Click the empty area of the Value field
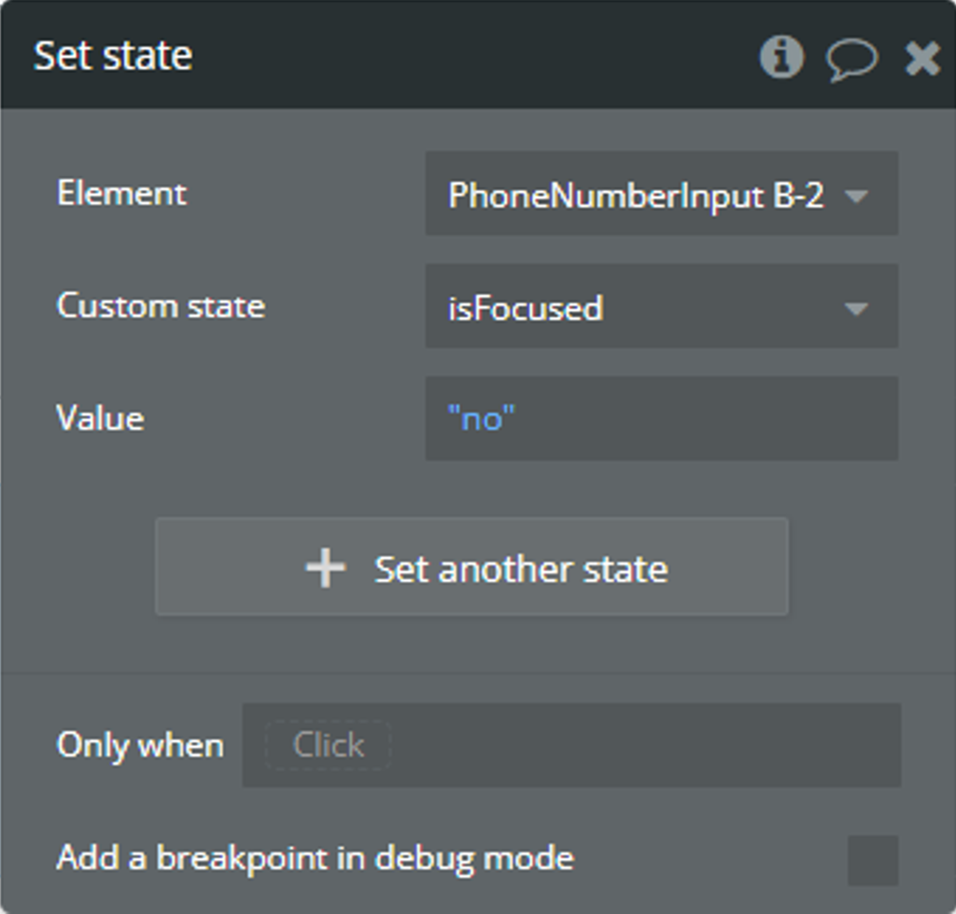The image size is (956, 914). [x=708, y=419]
